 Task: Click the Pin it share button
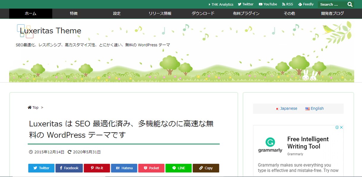click(97, 168)
